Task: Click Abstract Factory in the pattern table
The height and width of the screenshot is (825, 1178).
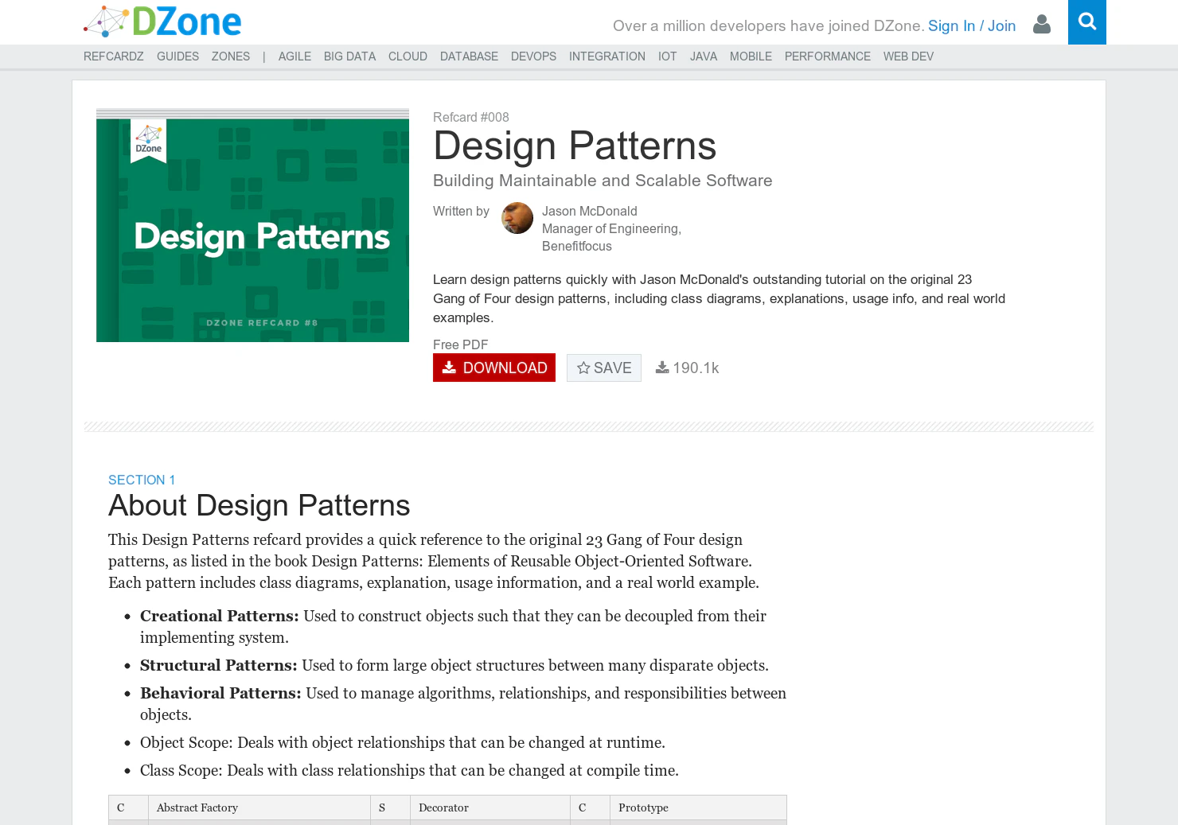Action: (197, 807)
